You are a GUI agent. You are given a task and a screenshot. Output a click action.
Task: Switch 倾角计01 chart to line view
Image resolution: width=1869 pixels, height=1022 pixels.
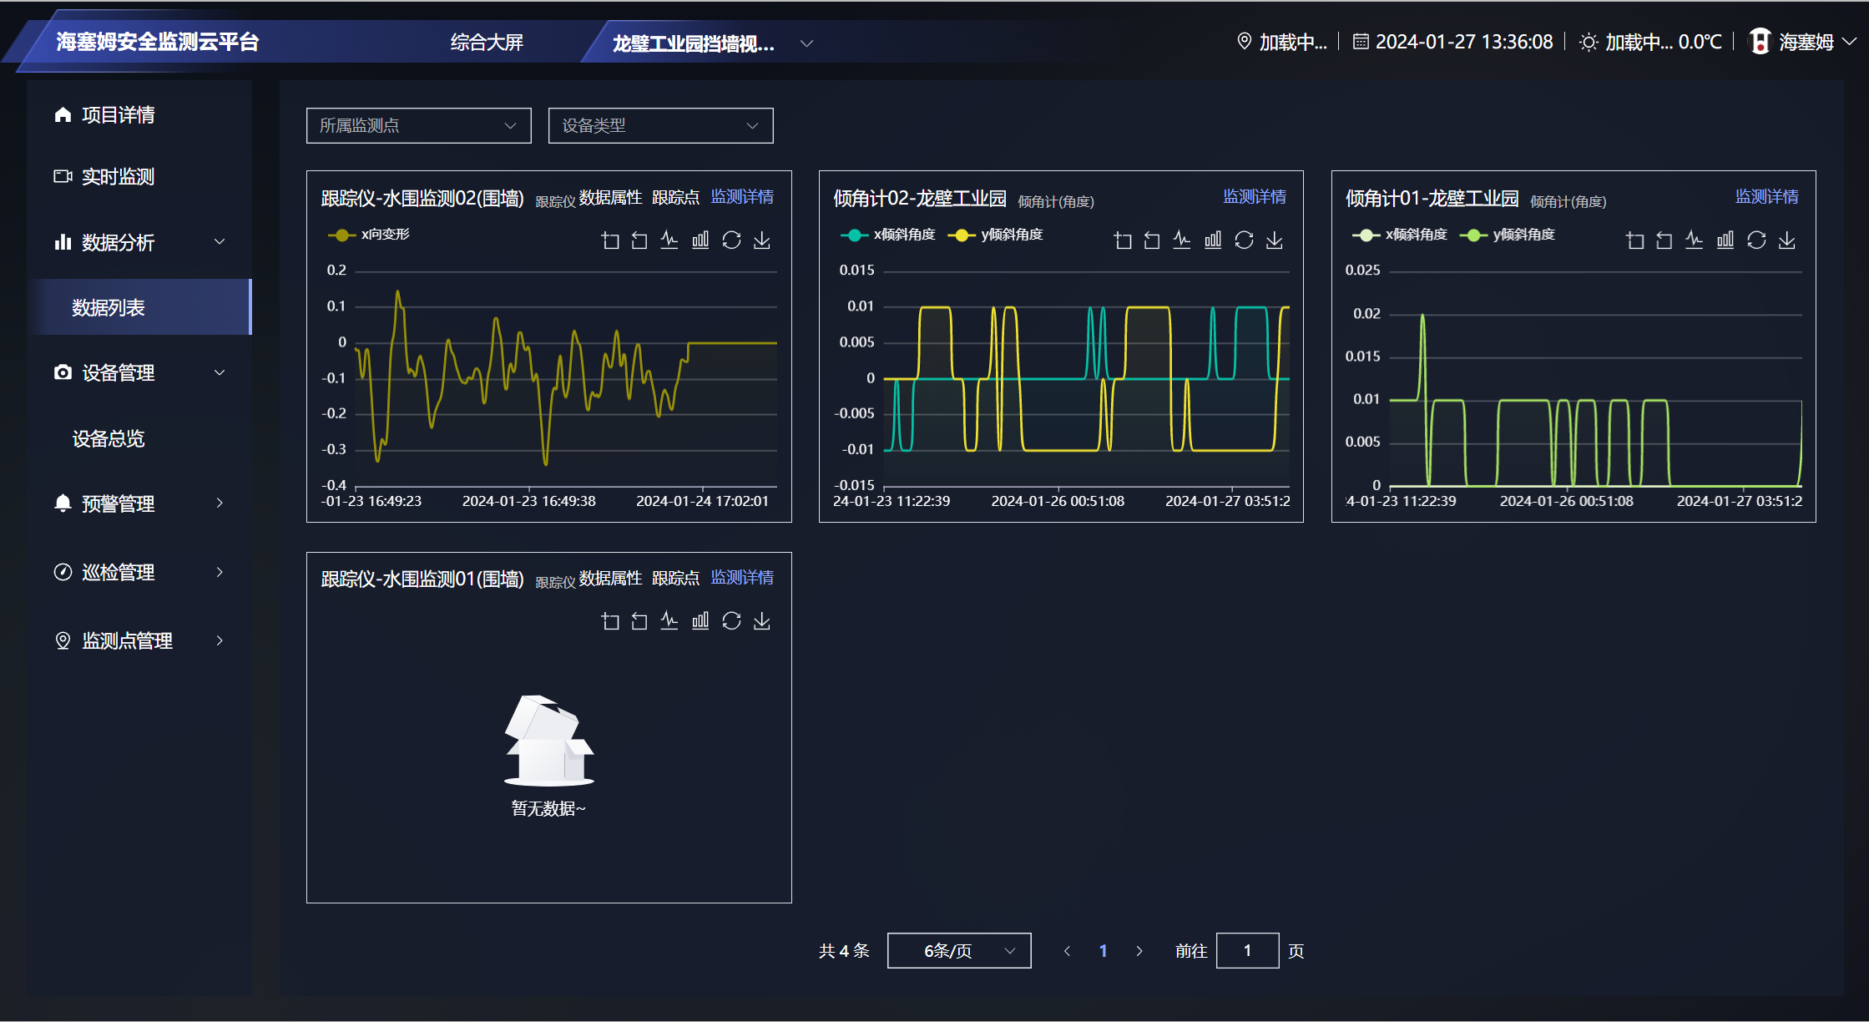(x=1695, y=240)
